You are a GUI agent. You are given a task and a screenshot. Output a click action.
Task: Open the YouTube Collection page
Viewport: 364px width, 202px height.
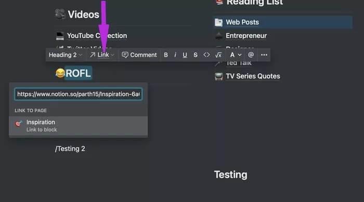coord(97,36)
